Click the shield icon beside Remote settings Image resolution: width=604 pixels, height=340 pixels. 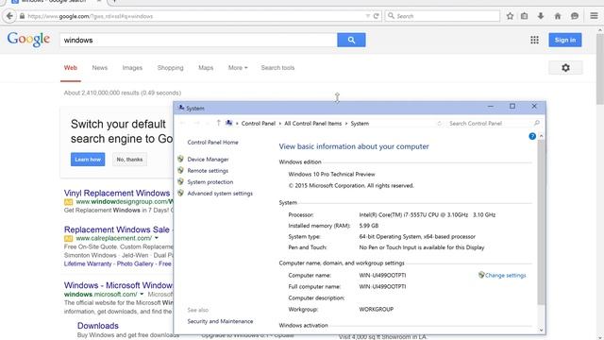[180, 170]
